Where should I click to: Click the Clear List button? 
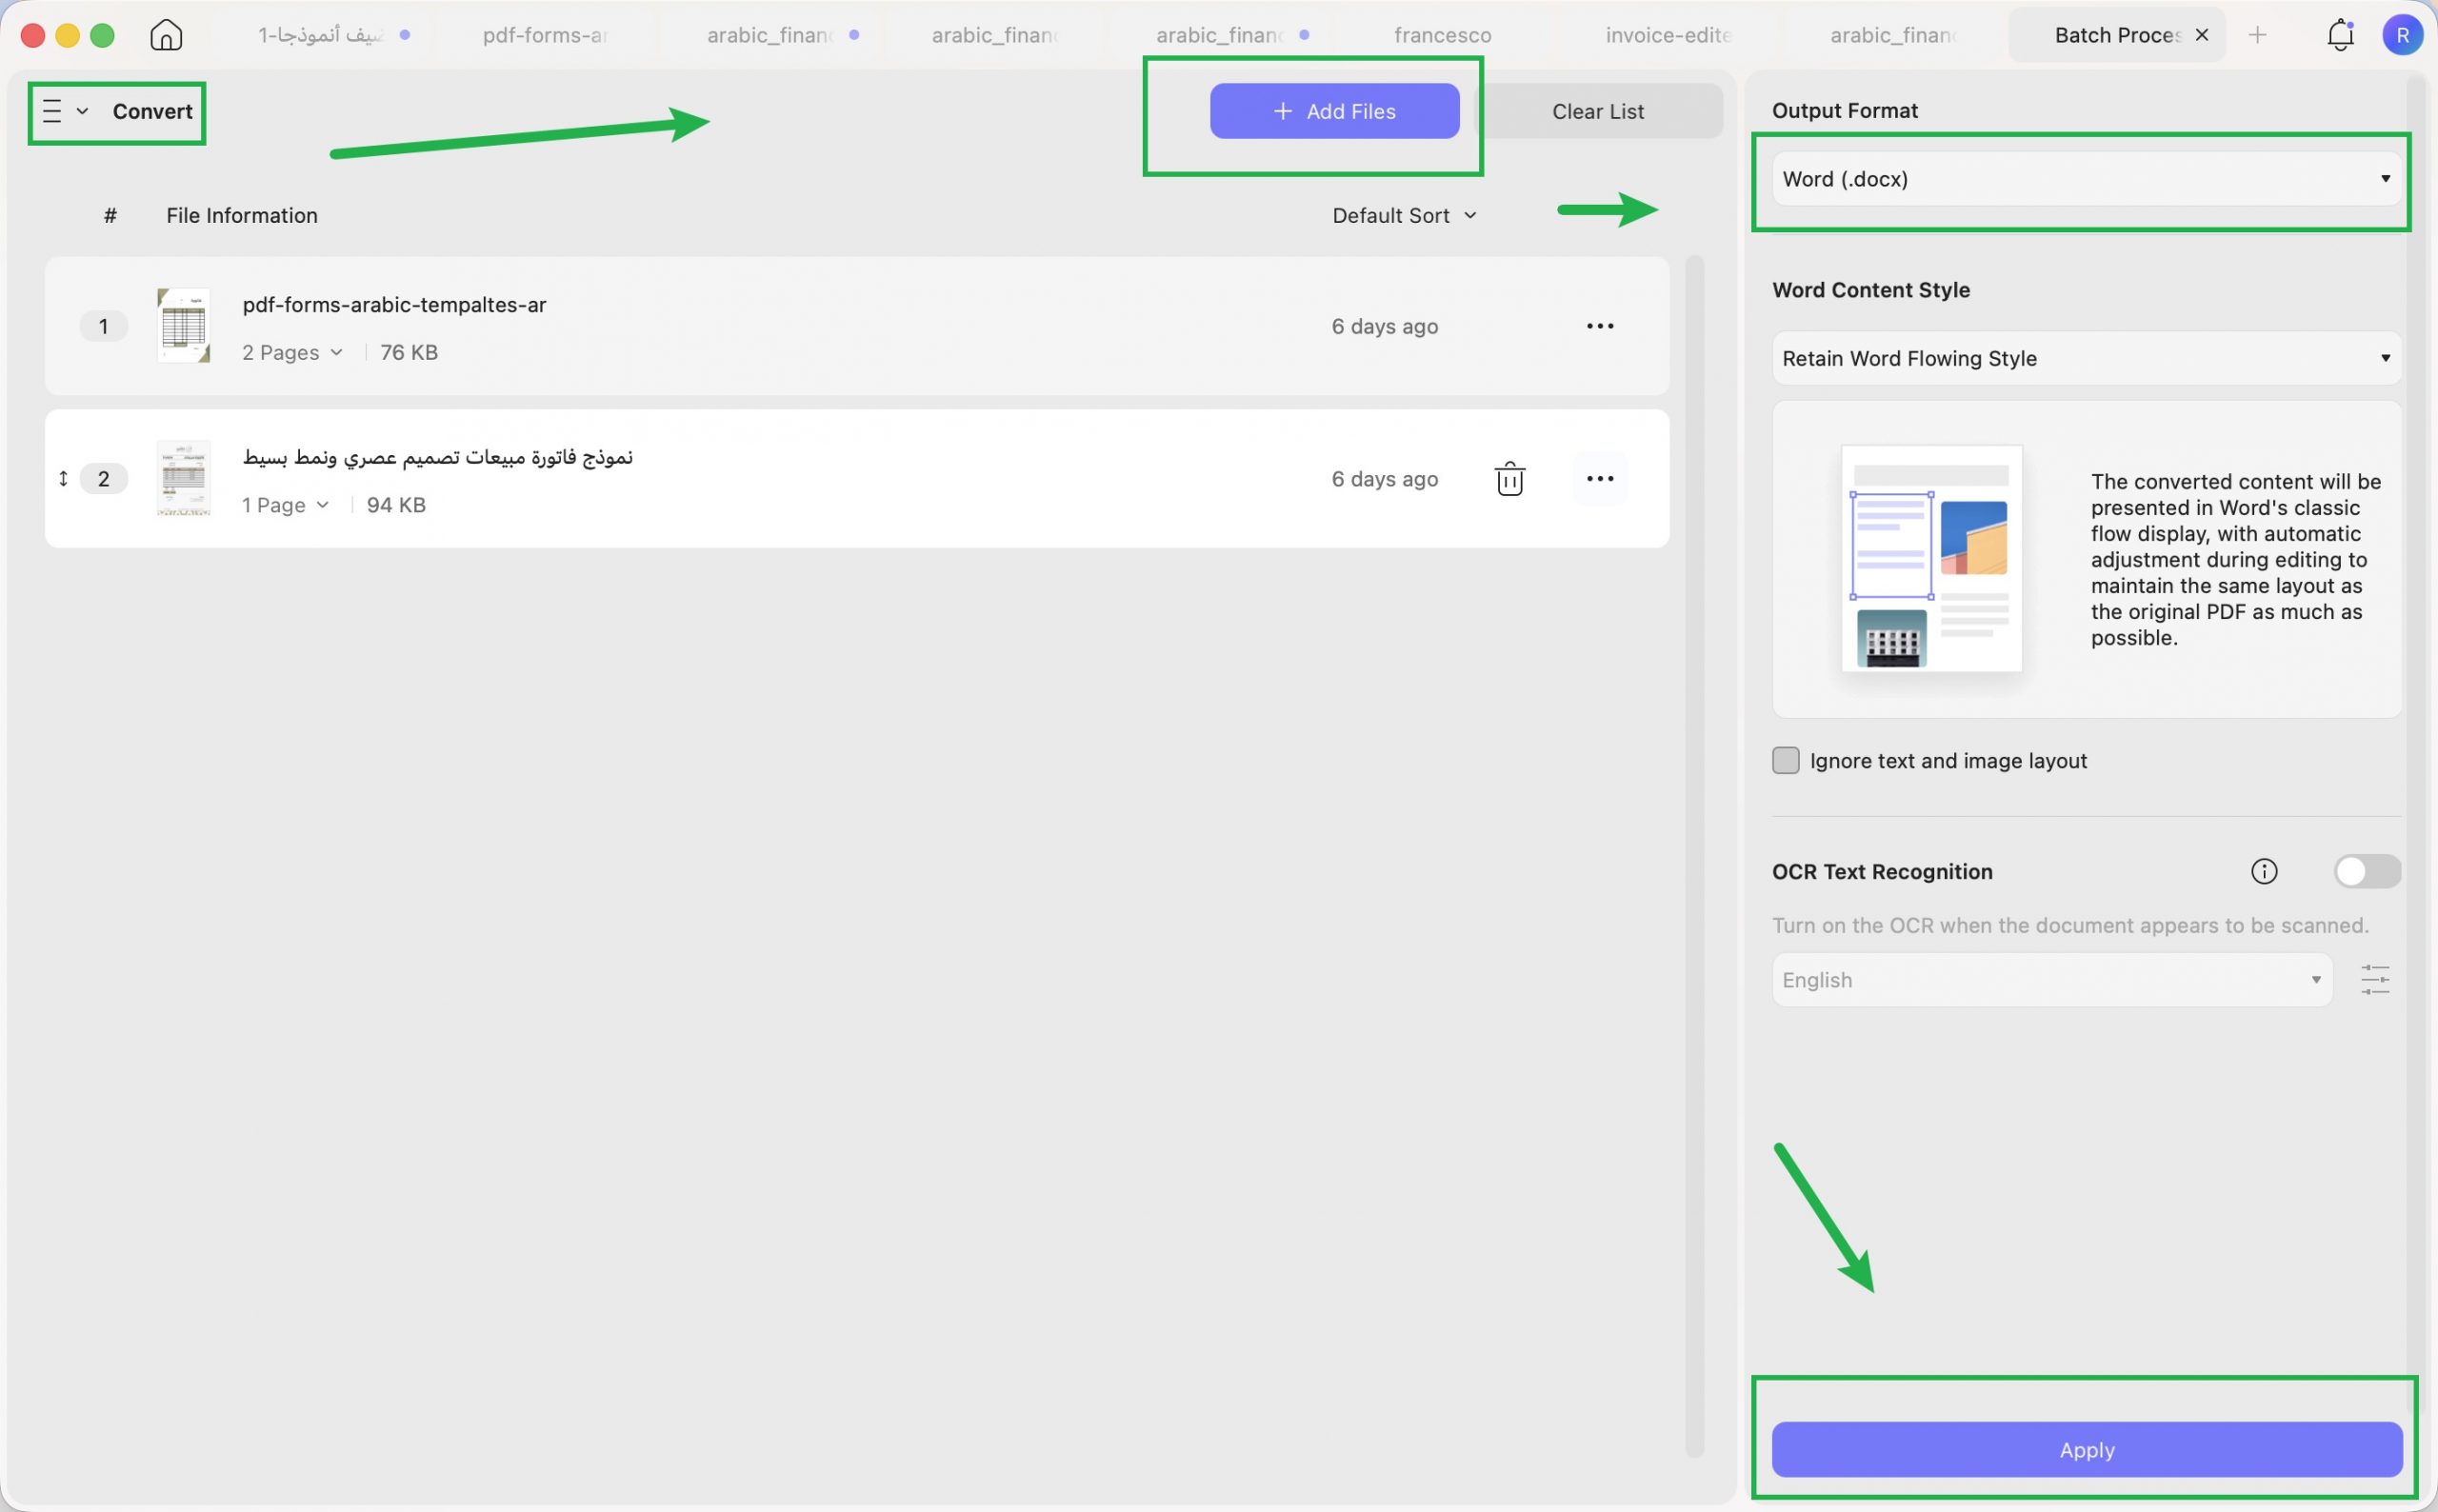click(1598, 111)
